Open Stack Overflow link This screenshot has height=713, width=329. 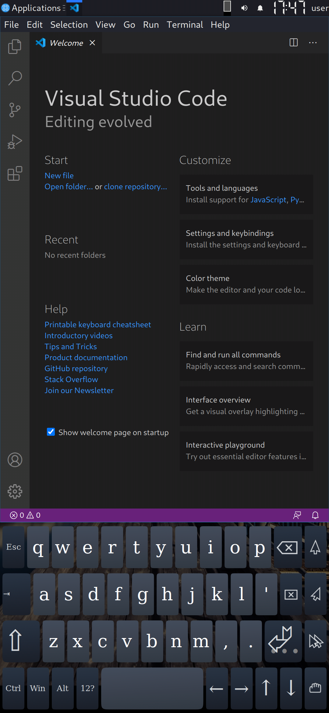(71, 379)
